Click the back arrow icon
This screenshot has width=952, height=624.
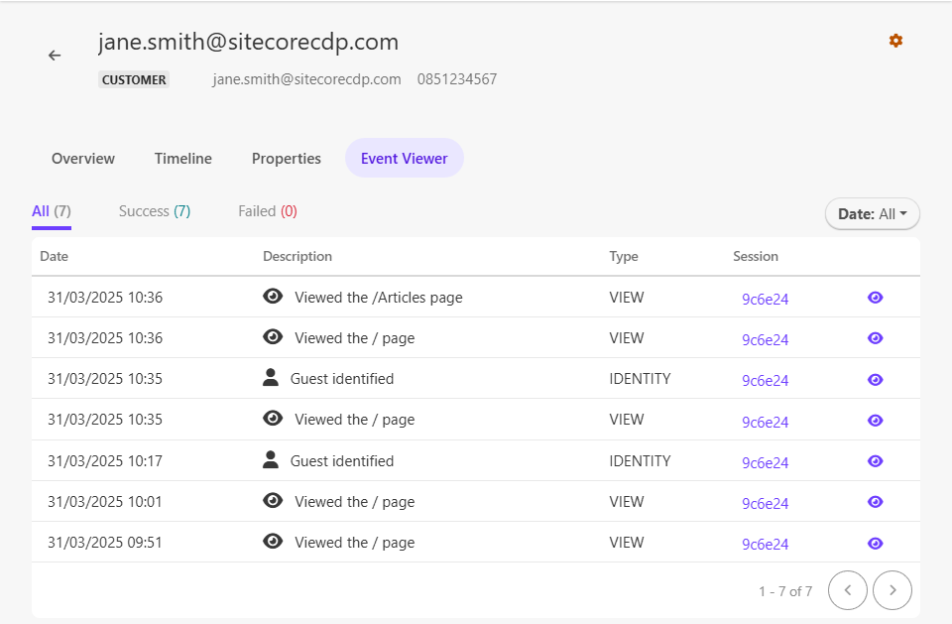click(55, 56)
